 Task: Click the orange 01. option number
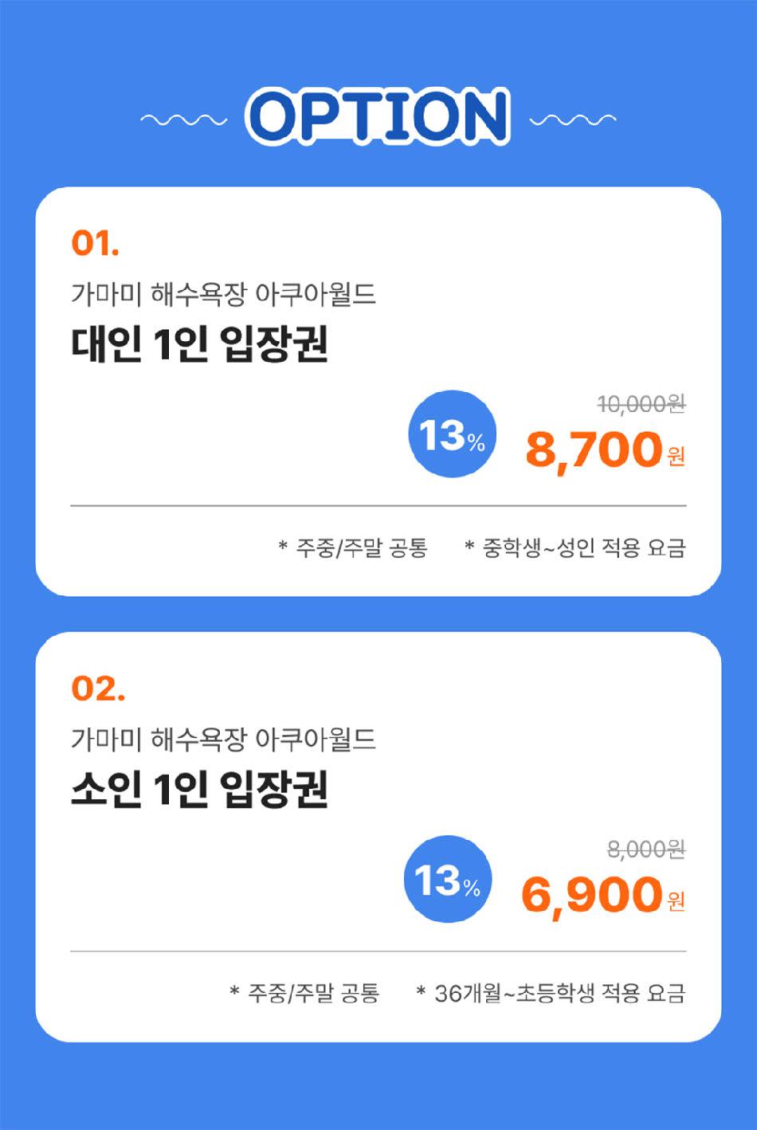click(x=95, y=242)
